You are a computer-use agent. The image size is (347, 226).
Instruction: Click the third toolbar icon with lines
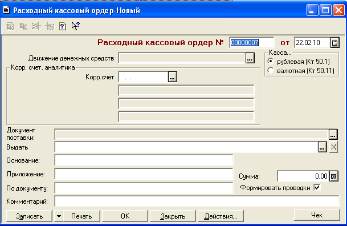pos(36,26)
